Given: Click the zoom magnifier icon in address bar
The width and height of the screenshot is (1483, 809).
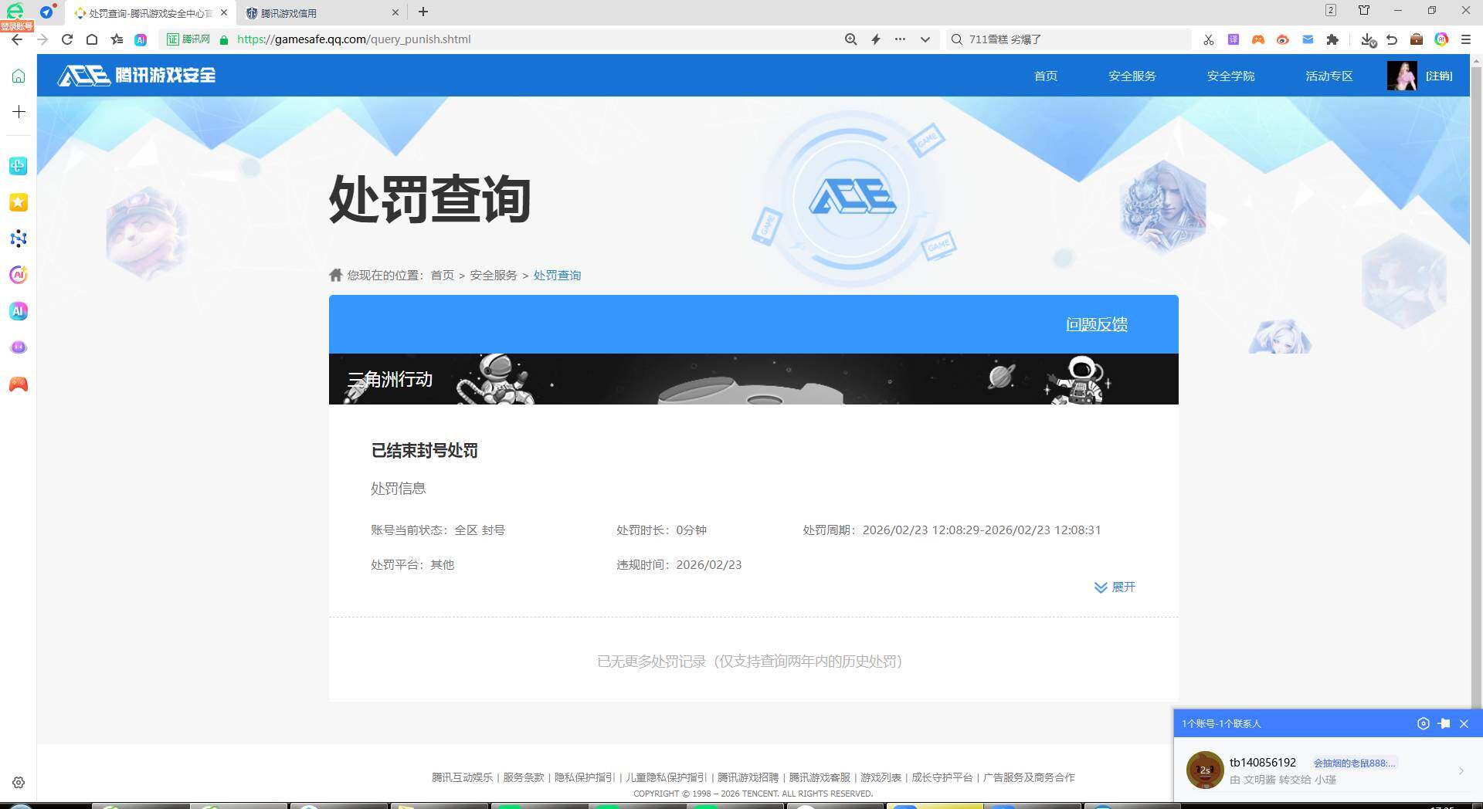Looking at the screenshot, I should click(850, 39).
